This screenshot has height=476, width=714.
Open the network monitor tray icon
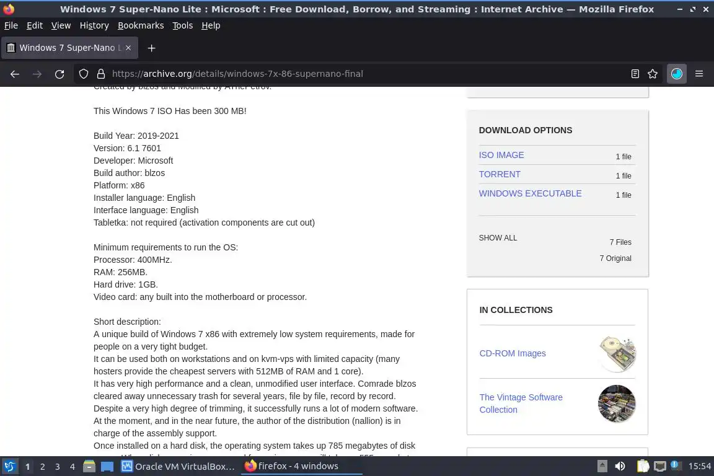point(660,466)
